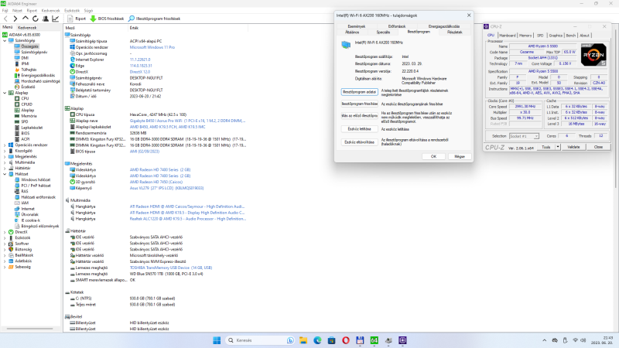The width and height of the screenshot is (619, 348).
Task: Open the Súgó menu
Action: pos(88,11)
